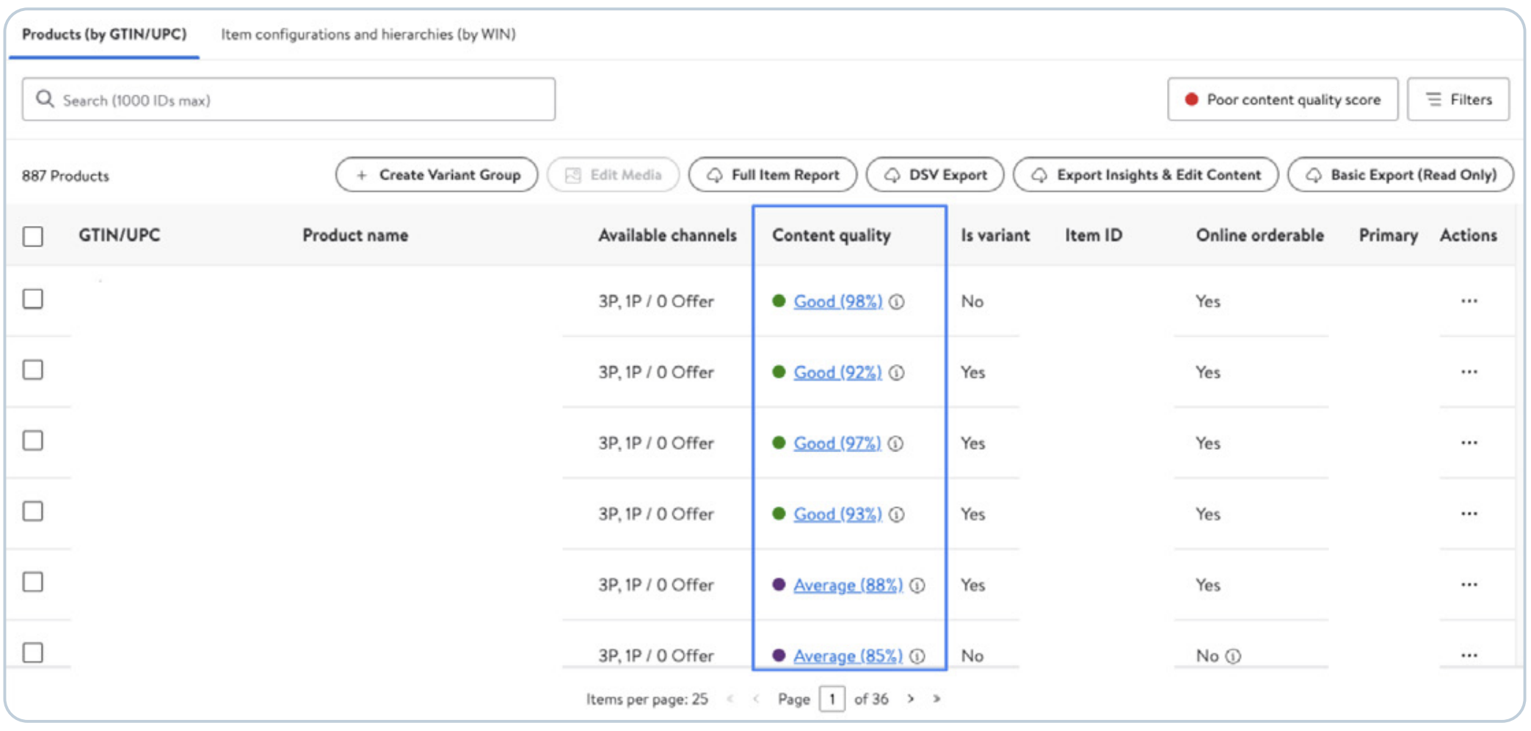1531x731 pixels.
Task: Jump to last page arrow
Action: pyautogui.click(x=937, y=699)
